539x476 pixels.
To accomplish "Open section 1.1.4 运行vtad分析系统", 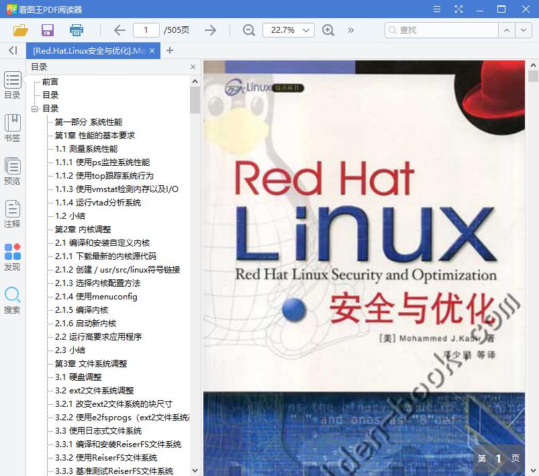I will point(98,202).
